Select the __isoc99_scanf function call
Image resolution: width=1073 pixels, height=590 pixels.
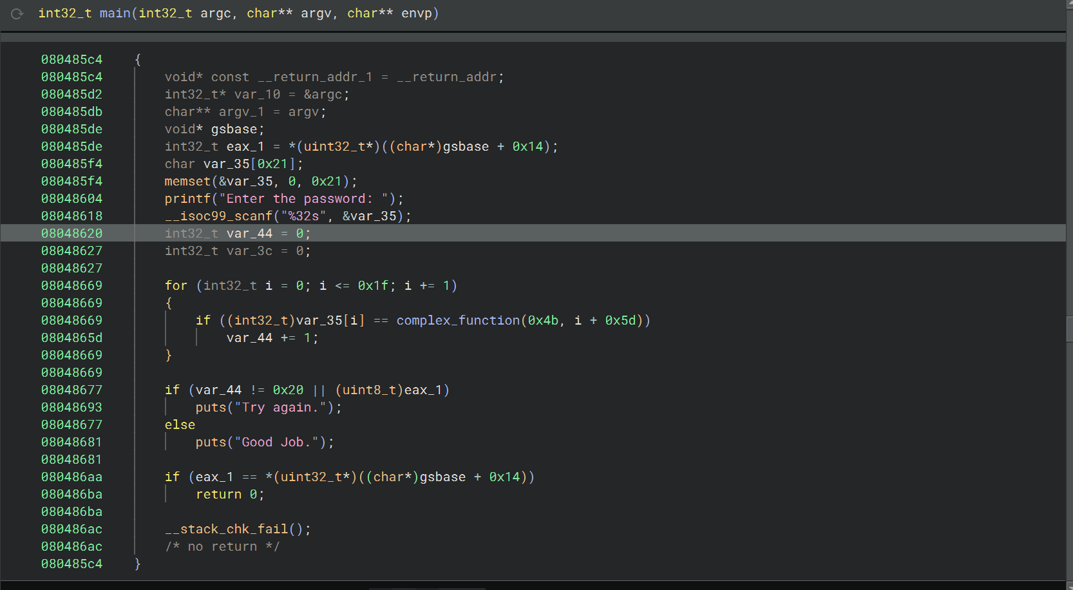click(218, 216)
